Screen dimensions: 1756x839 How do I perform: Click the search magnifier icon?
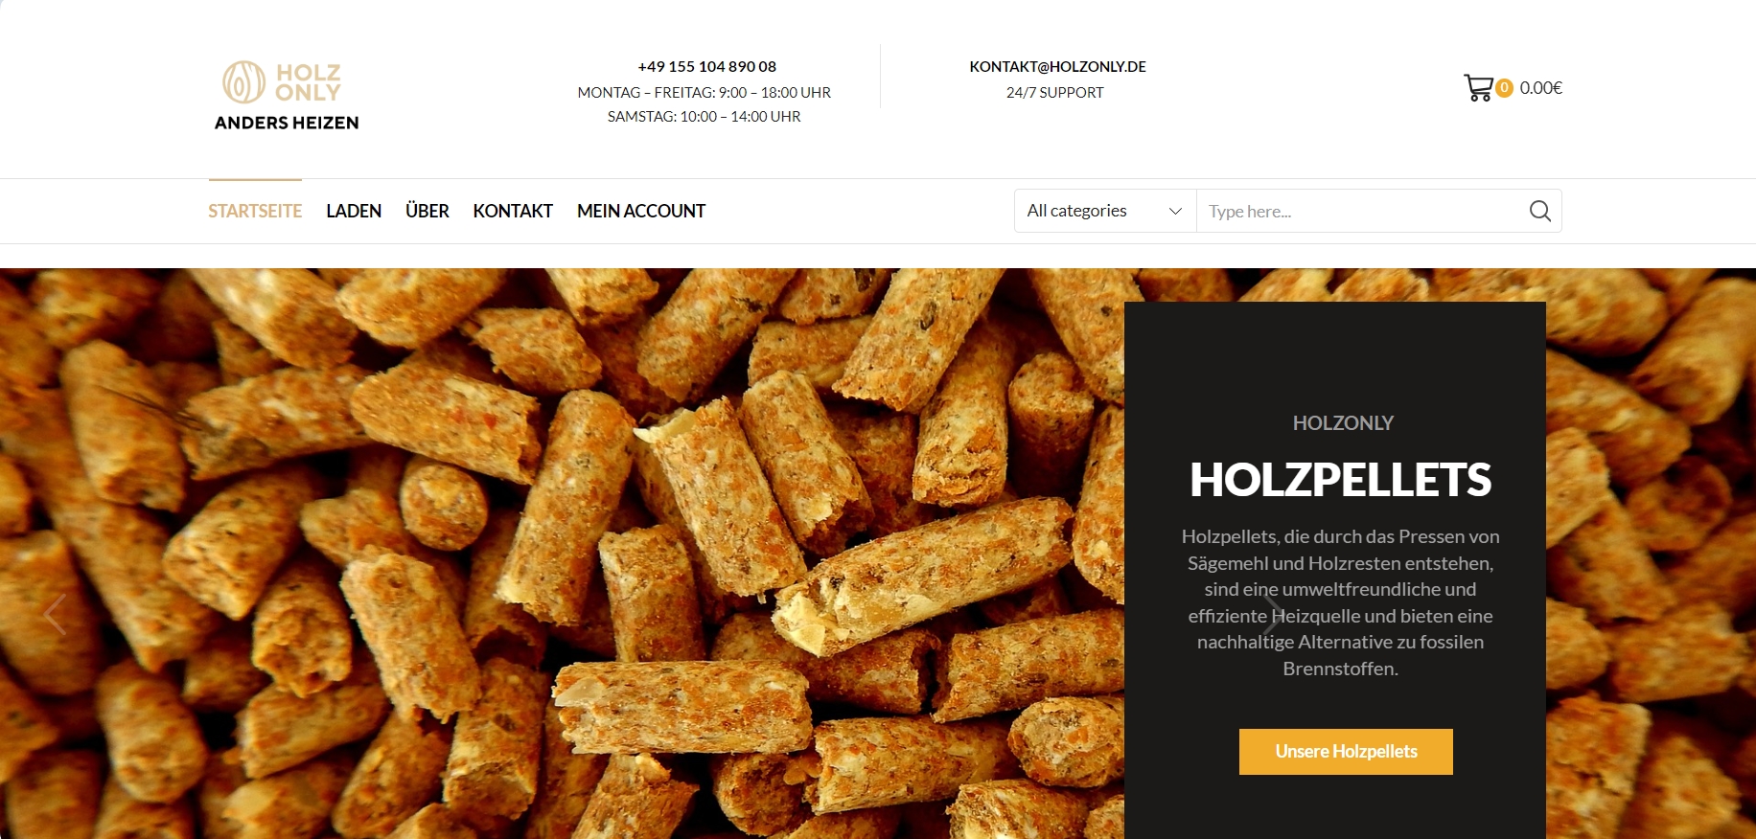1539,211
